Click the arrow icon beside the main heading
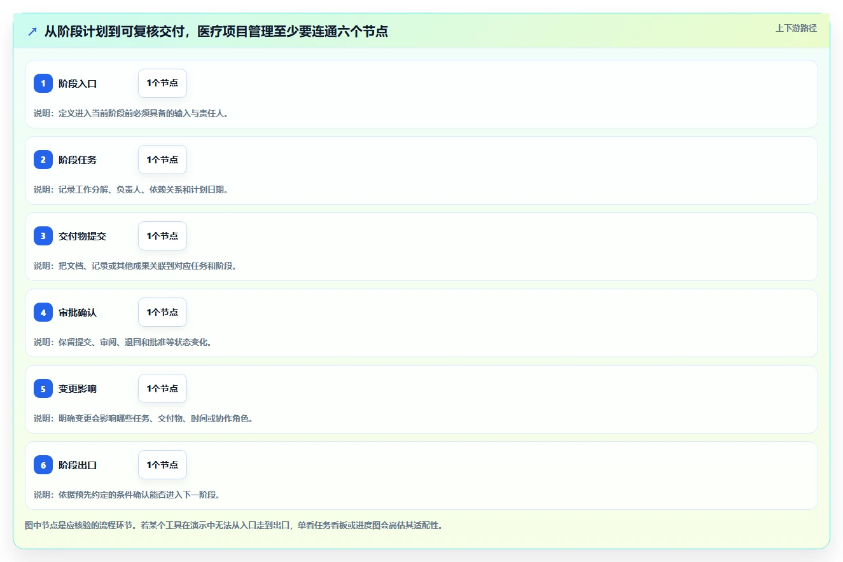 pos(32,31)
